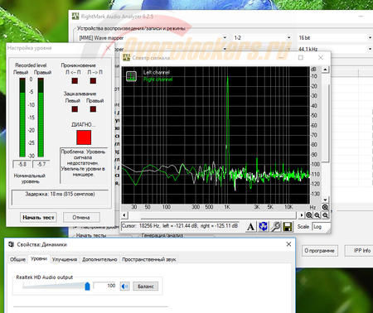Click the right level field showing -5.7
The image size is (373, 313).
point(41,164)
